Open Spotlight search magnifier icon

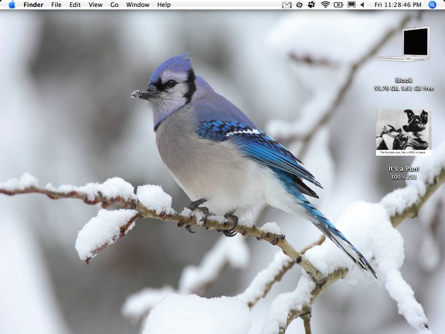(432, 5)
